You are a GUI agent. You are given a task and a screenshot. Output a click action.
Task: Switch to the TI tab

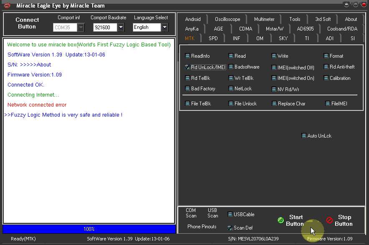click(x=307, y=38)
